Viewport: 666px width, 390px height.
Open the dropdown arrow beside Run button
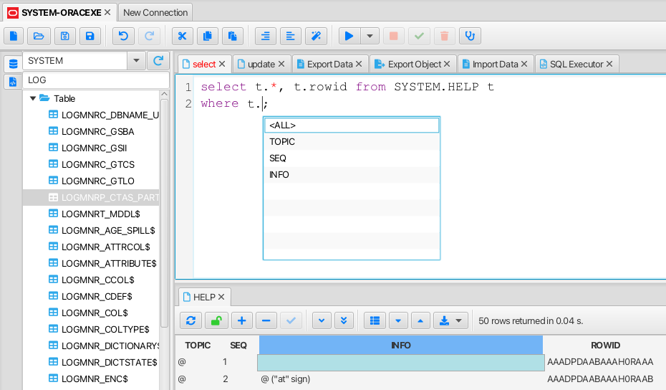[370, 36]
